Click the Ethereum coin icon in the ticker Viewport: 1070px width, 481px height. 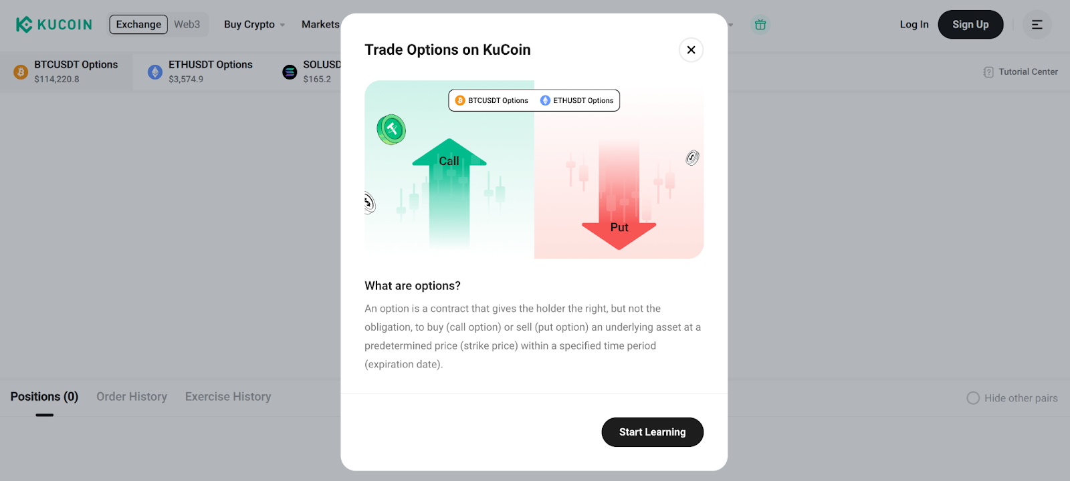click(154, 71)
